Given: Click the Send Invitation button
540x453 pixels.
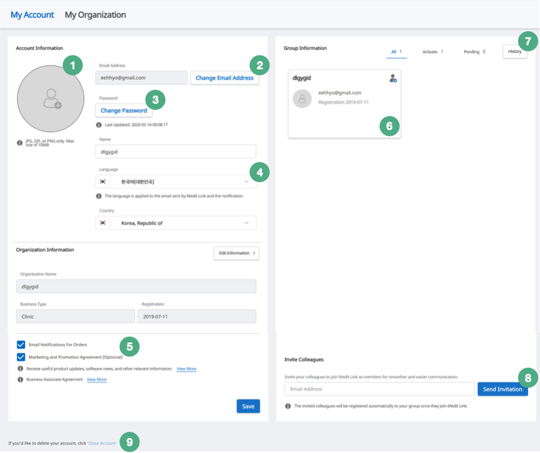Looking at the screenshot, I should (x=503, y=389).
